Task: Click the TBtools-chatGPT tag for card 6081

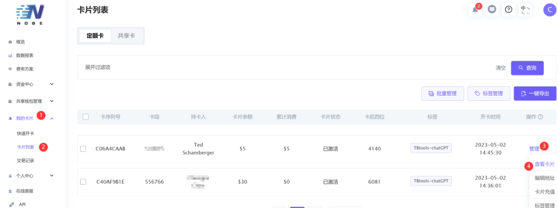Action: pos(431,181)
